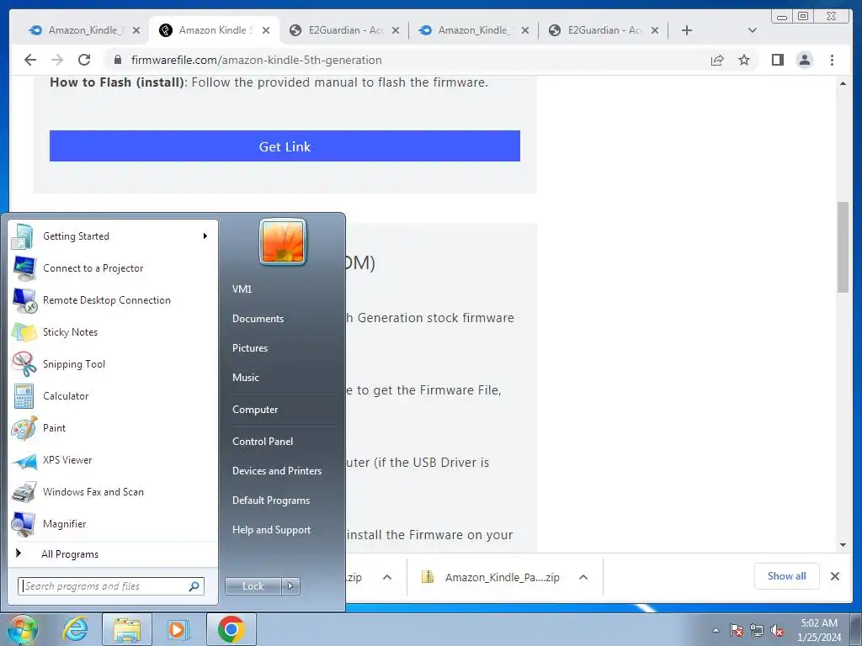862x646 pixels.
Task: Show hidden system tray icons
Action: coord(716,630)
